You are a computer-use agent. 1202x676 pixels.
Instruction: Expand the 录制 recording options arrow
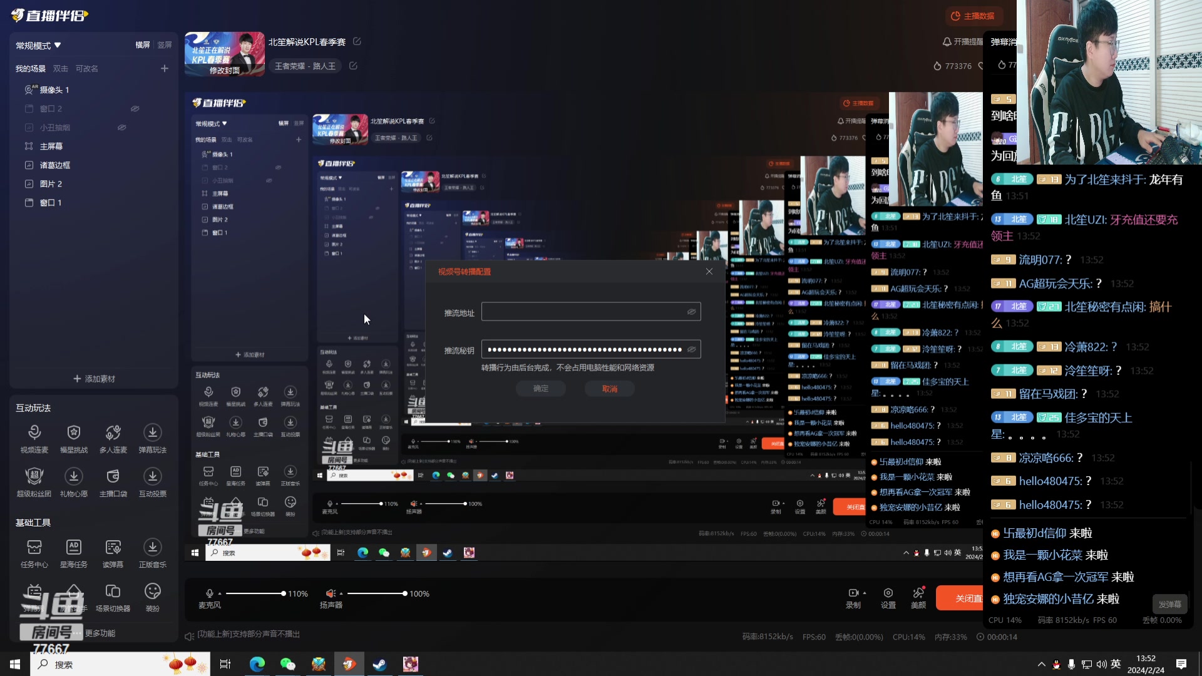tap(865, 593)
